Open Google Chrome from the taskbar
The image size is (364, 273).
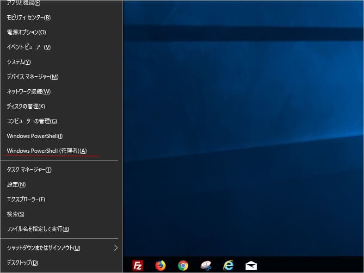(x=183, y=266)
